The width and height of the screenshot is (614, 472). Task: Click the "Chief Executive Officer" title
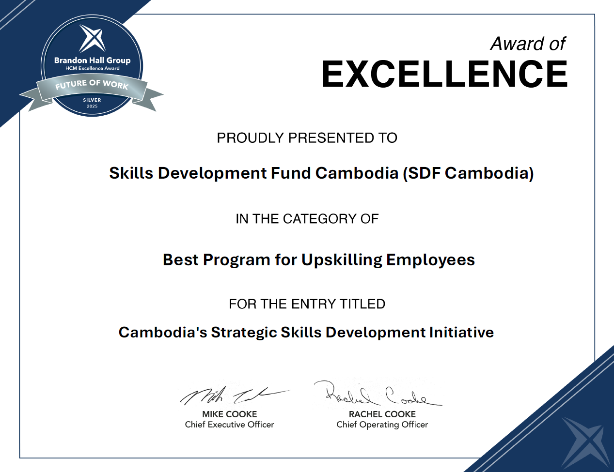[230, 425]
